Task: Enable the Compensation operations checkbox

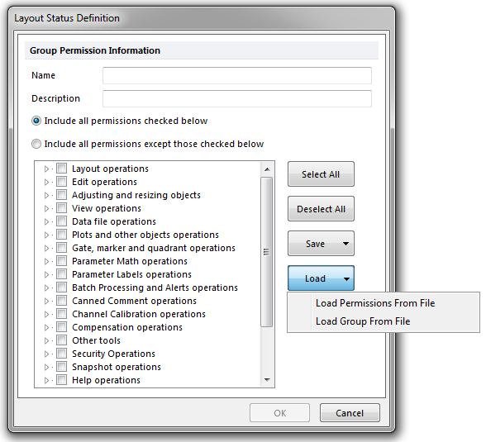Action: click(x=62, y=327)
